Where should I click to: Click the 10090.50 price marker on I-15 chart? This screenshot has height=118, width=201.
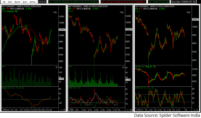click(x=129, y=29)
